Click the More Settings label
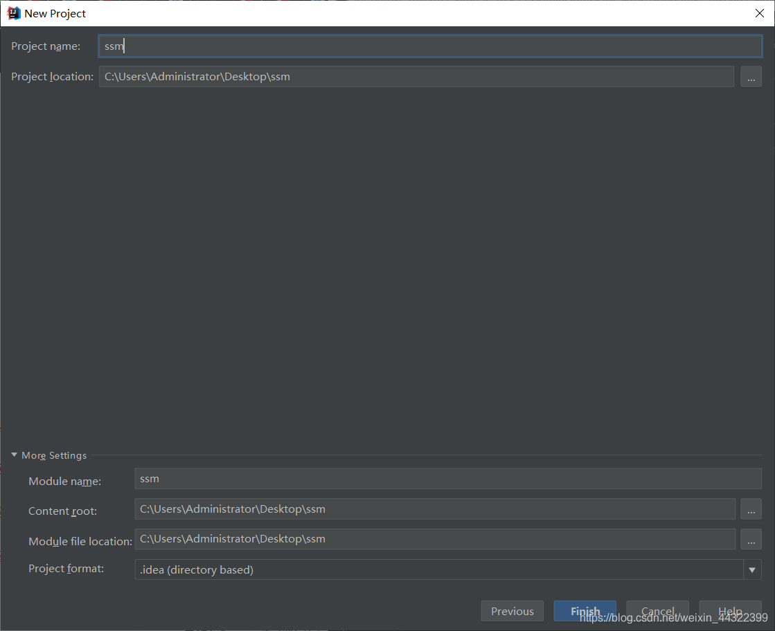Image resolution: width=775 pixels, height=631 pixels. (x=53, y=455)
